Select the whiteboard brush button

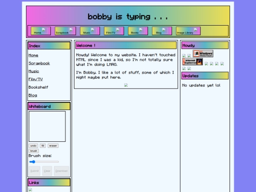click(34, 151)
